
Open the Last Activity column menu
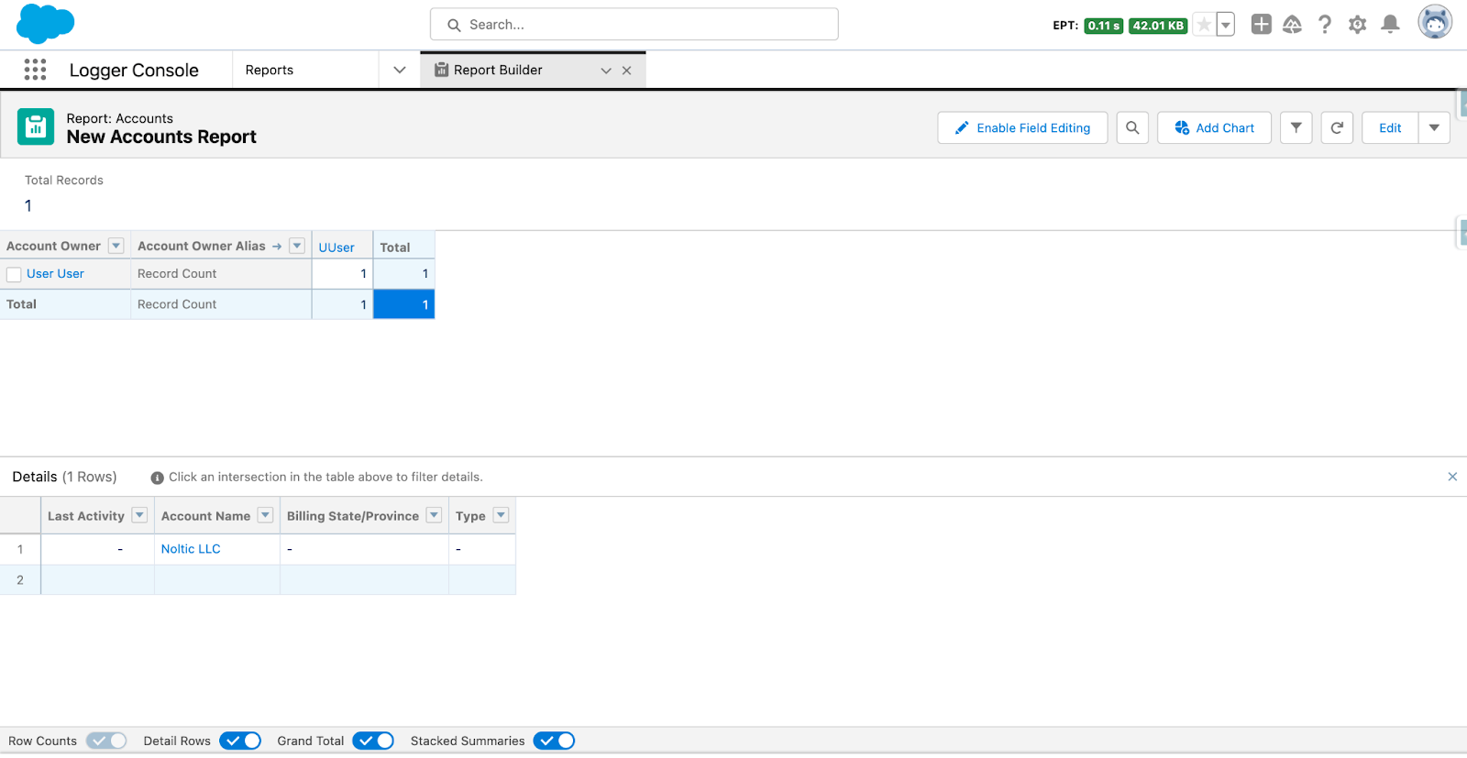139,515
